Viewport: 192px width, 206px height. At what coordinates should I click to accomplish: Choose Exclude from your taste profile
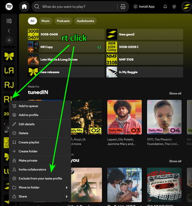[40, 178]
